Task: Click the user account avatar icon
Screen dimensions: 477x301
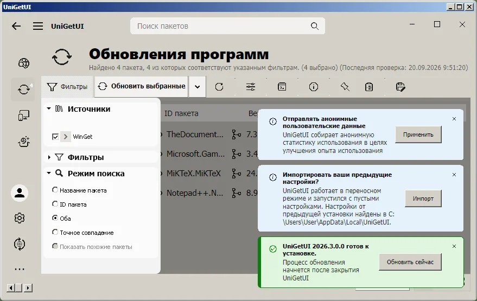Action: [x=20, y=193]
